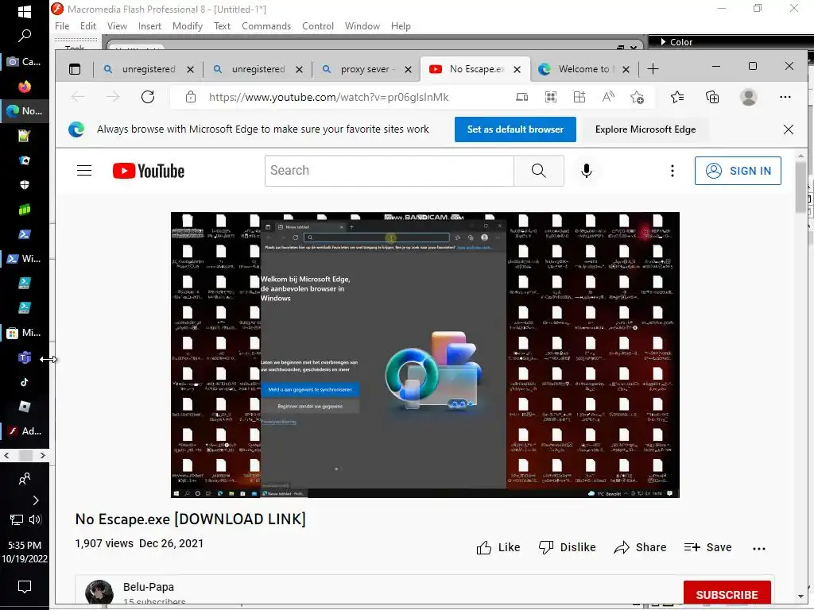Open more actions ellipsis under video
This screenshot has height=610, width=814.
(x=758, y=548)
